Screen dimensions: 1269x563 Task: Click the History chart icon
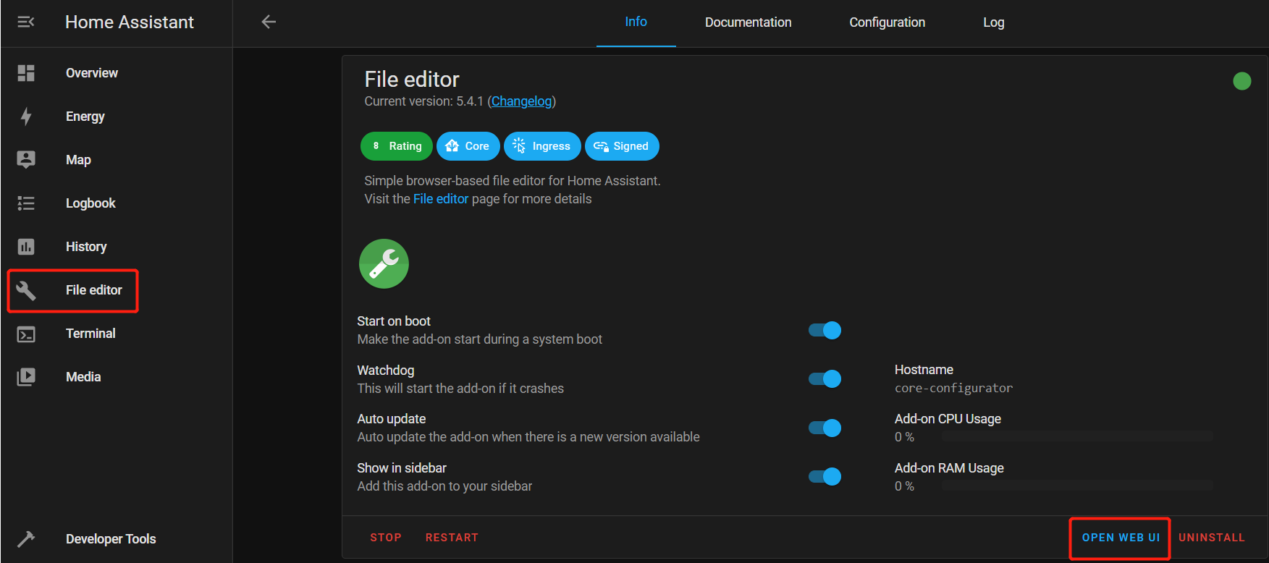(x=26, y=247)
